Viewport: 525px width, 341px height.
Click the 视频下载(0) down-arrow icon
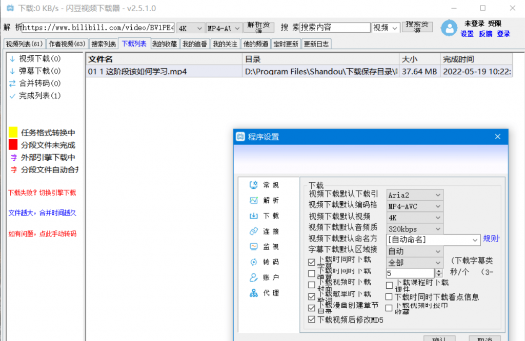13,59
